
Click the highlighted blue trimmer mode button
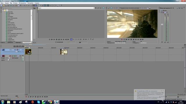[x=71, y=39]
